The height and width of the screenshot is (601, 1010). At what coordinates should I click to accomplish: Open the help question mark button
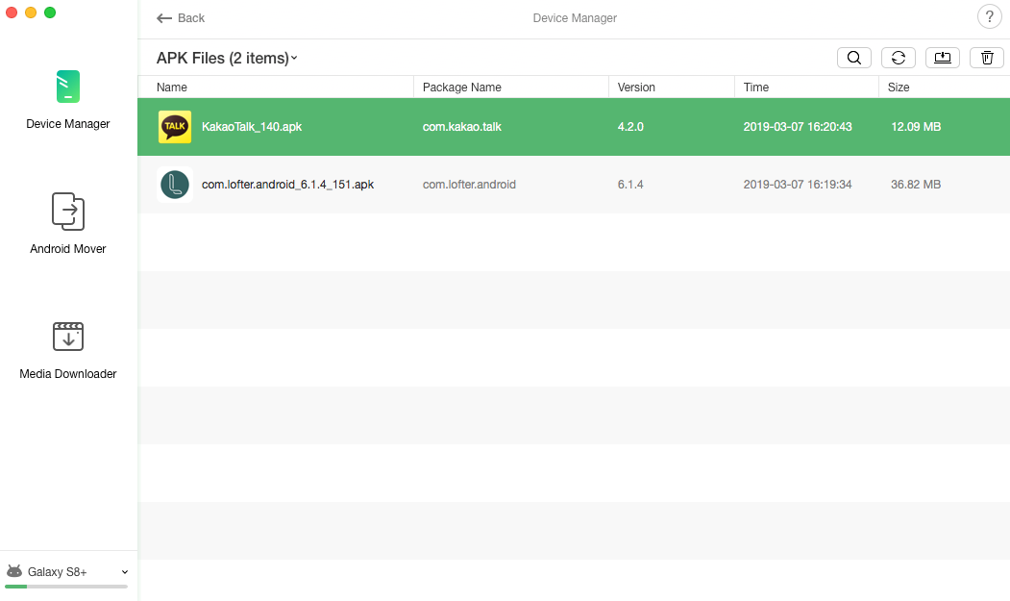coord(989,16)
